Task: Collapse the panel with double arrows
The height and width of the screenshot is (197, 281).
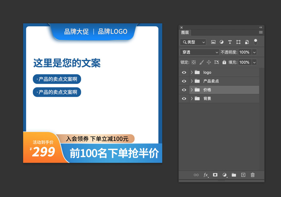Action: (x=261, y=27)
